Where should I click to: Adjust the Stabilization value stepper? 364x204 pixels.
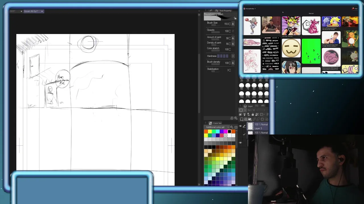click(x=230, y=70)
